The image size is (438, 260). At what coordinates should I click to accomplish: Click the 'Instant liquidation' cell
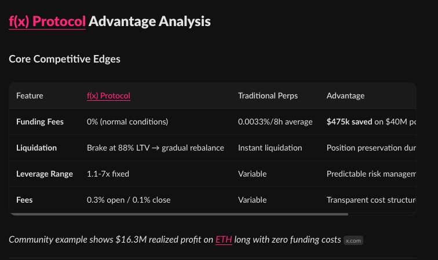tap(270, 148)
